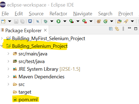Expand JRE System Library node
Screen dimensions: 139x104
pos(8,69)
